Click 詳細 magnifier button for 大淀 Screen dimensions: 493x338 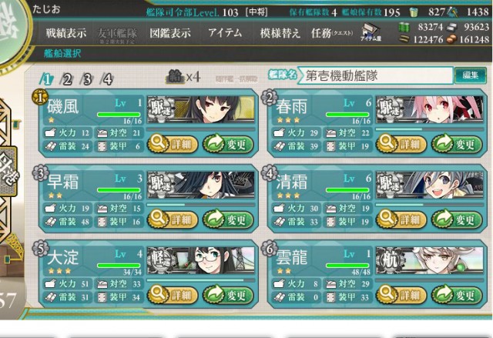(173, 295)
